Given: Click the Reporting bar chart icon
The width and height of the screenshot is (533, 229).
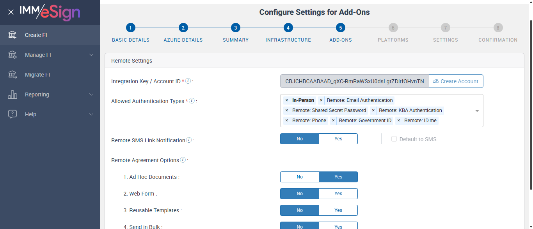Looking at the screenshot, I should [12, 94].
